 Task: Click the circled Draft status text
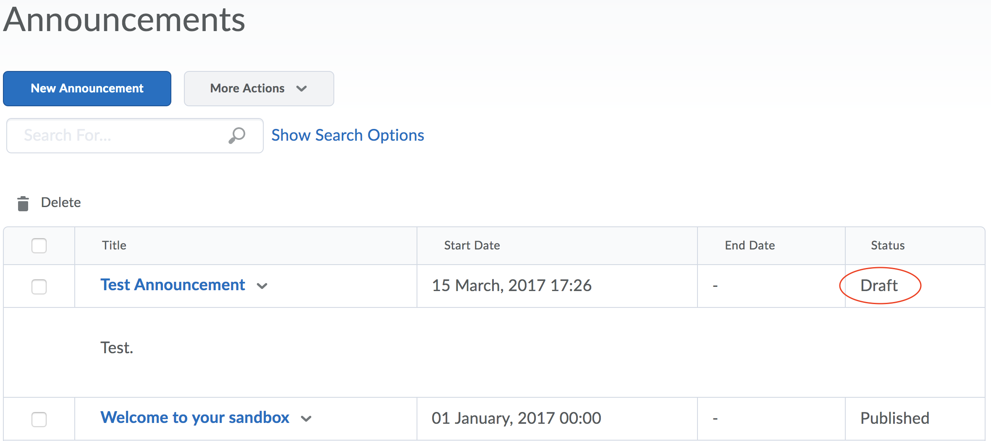[879, 286]
